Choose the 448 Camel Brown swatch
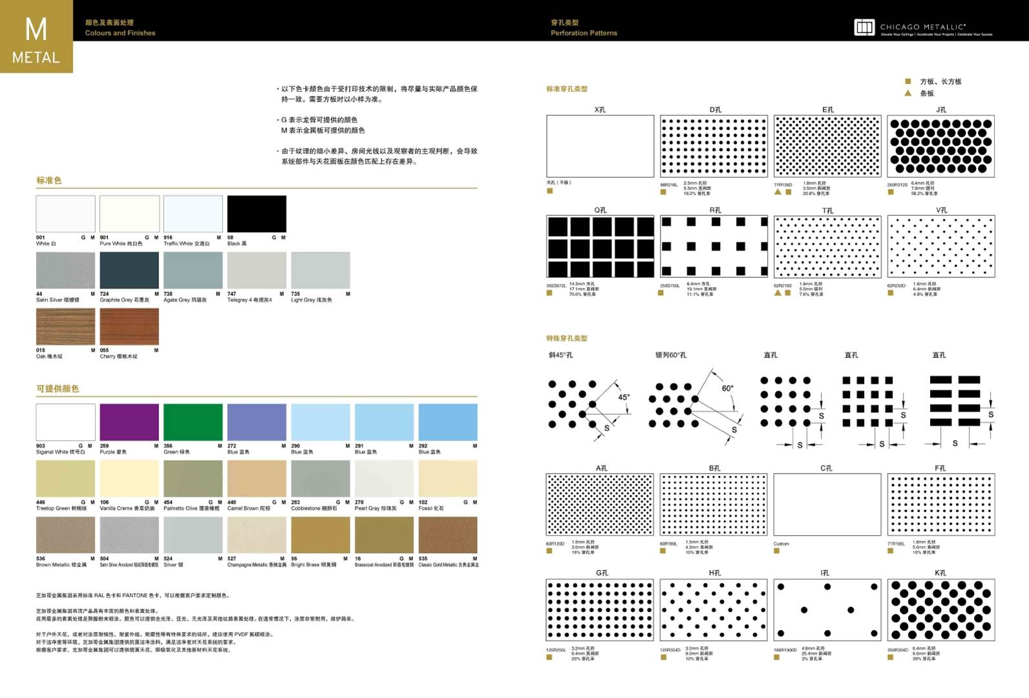Image resolution: width=1029 pixels, height=698 pixels. pos(257,478)
